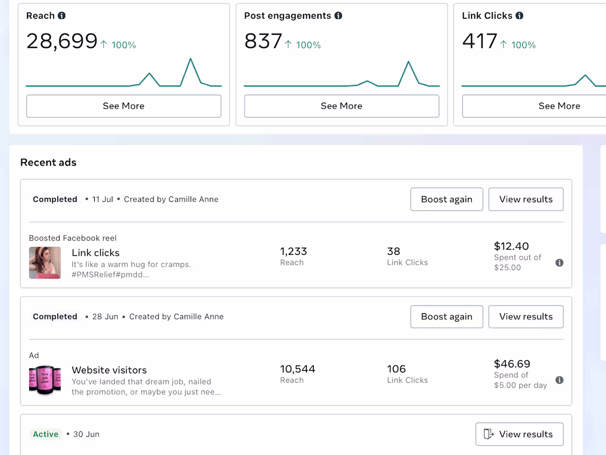The height and width of the screenshot is (455, 606).
Task: Click the Post engagements trend chart
Action: click(x=342, y=74)
